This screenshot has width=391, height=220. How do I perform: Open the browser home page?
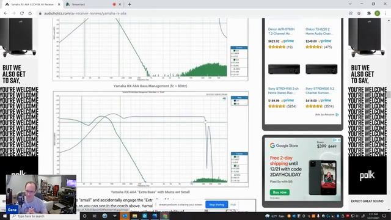point(30,13)
